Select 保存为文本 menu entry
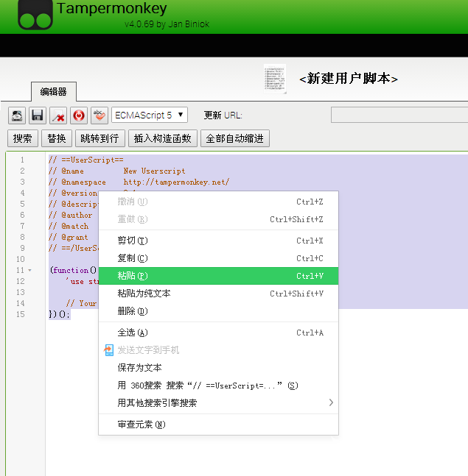The image size is (468, 476). point(218,368)
